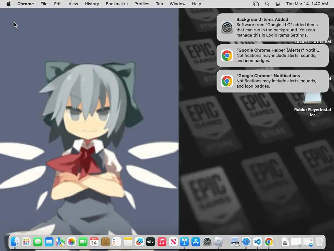Open the Window menu
The height and width of the screenshot is (251, 334).
(177, 4)
